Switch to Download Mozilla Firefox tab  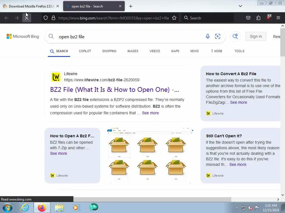click(31, 6)
